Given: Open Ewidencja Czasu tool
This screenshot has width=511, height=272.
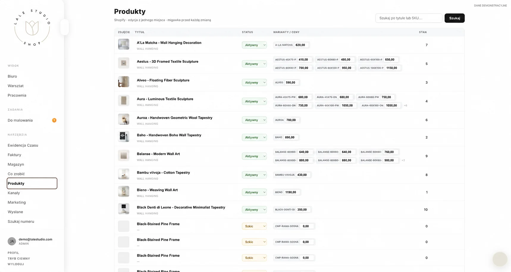Looking at the screenshot, I should point(23,145).
